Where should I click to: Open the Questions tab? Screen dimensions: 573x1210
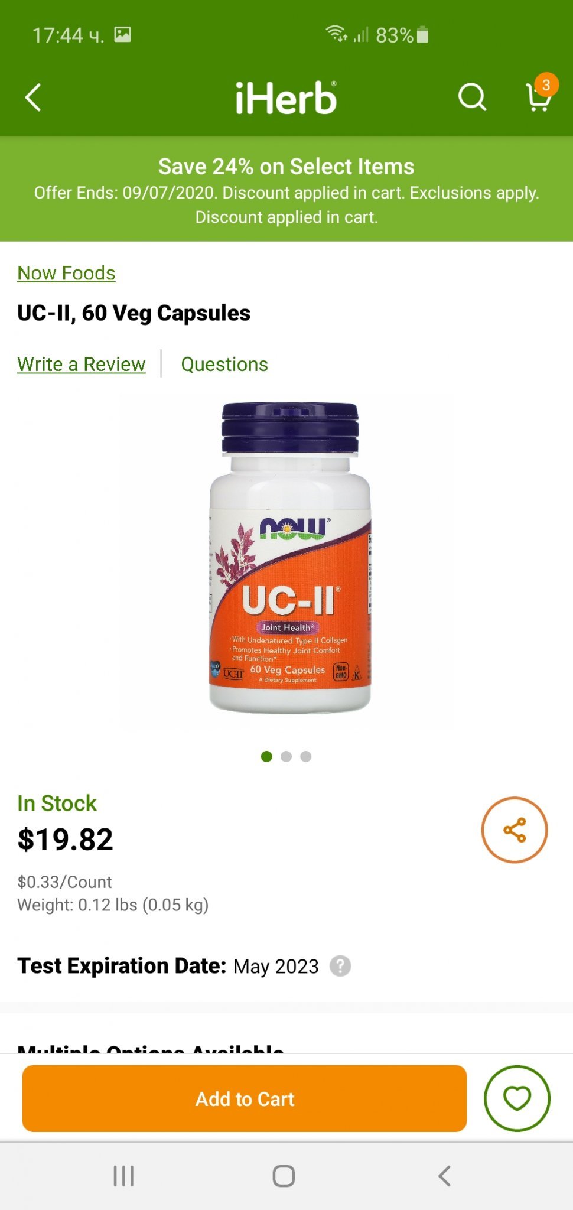tap(224, 365)
